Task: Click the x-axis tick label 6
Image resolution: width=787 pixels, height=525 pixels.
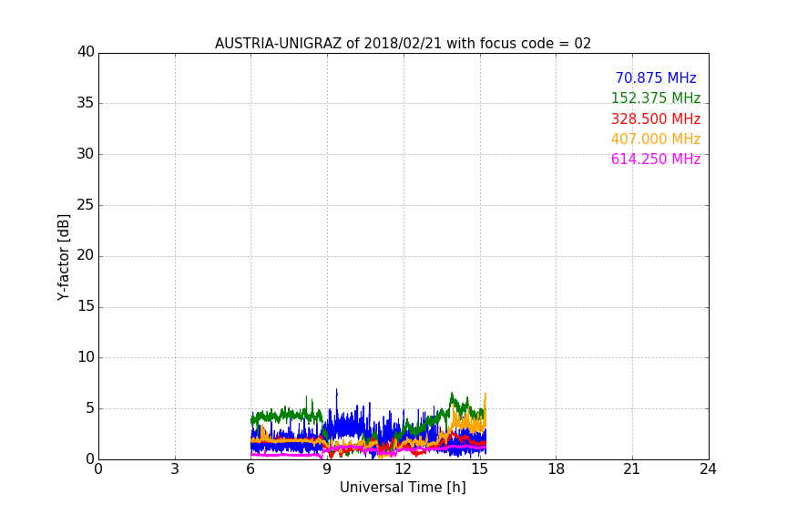Action: click(x=250, y=469)
